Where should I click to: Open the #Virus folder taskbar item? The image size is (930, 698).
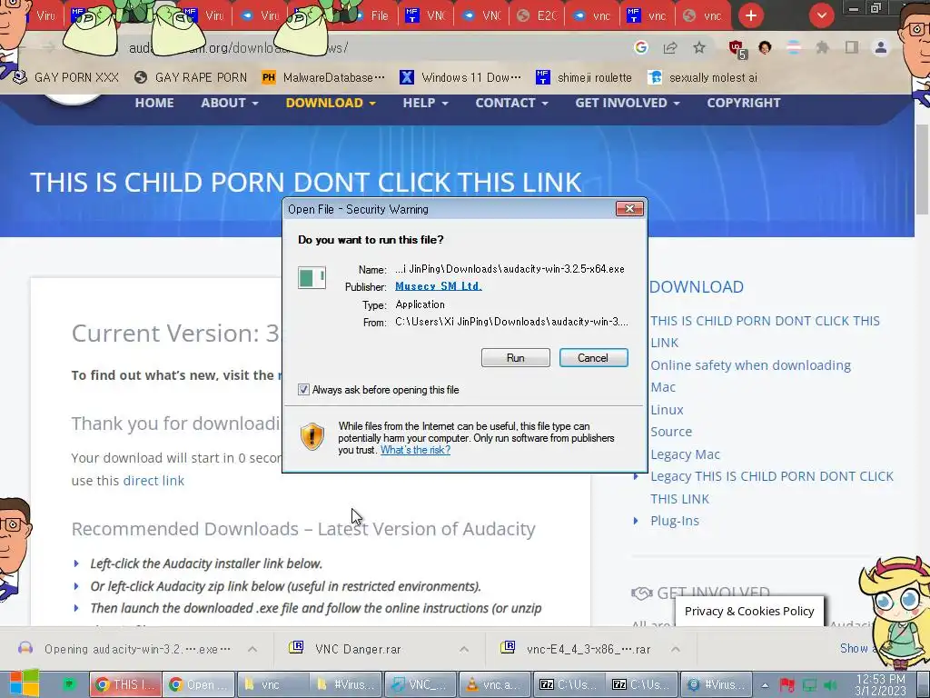[x=346, y=684]
